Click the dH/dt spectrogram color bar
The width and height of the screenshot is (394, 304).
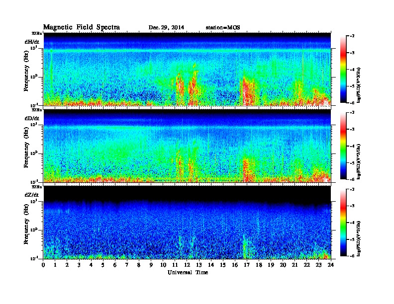point(343,69)
